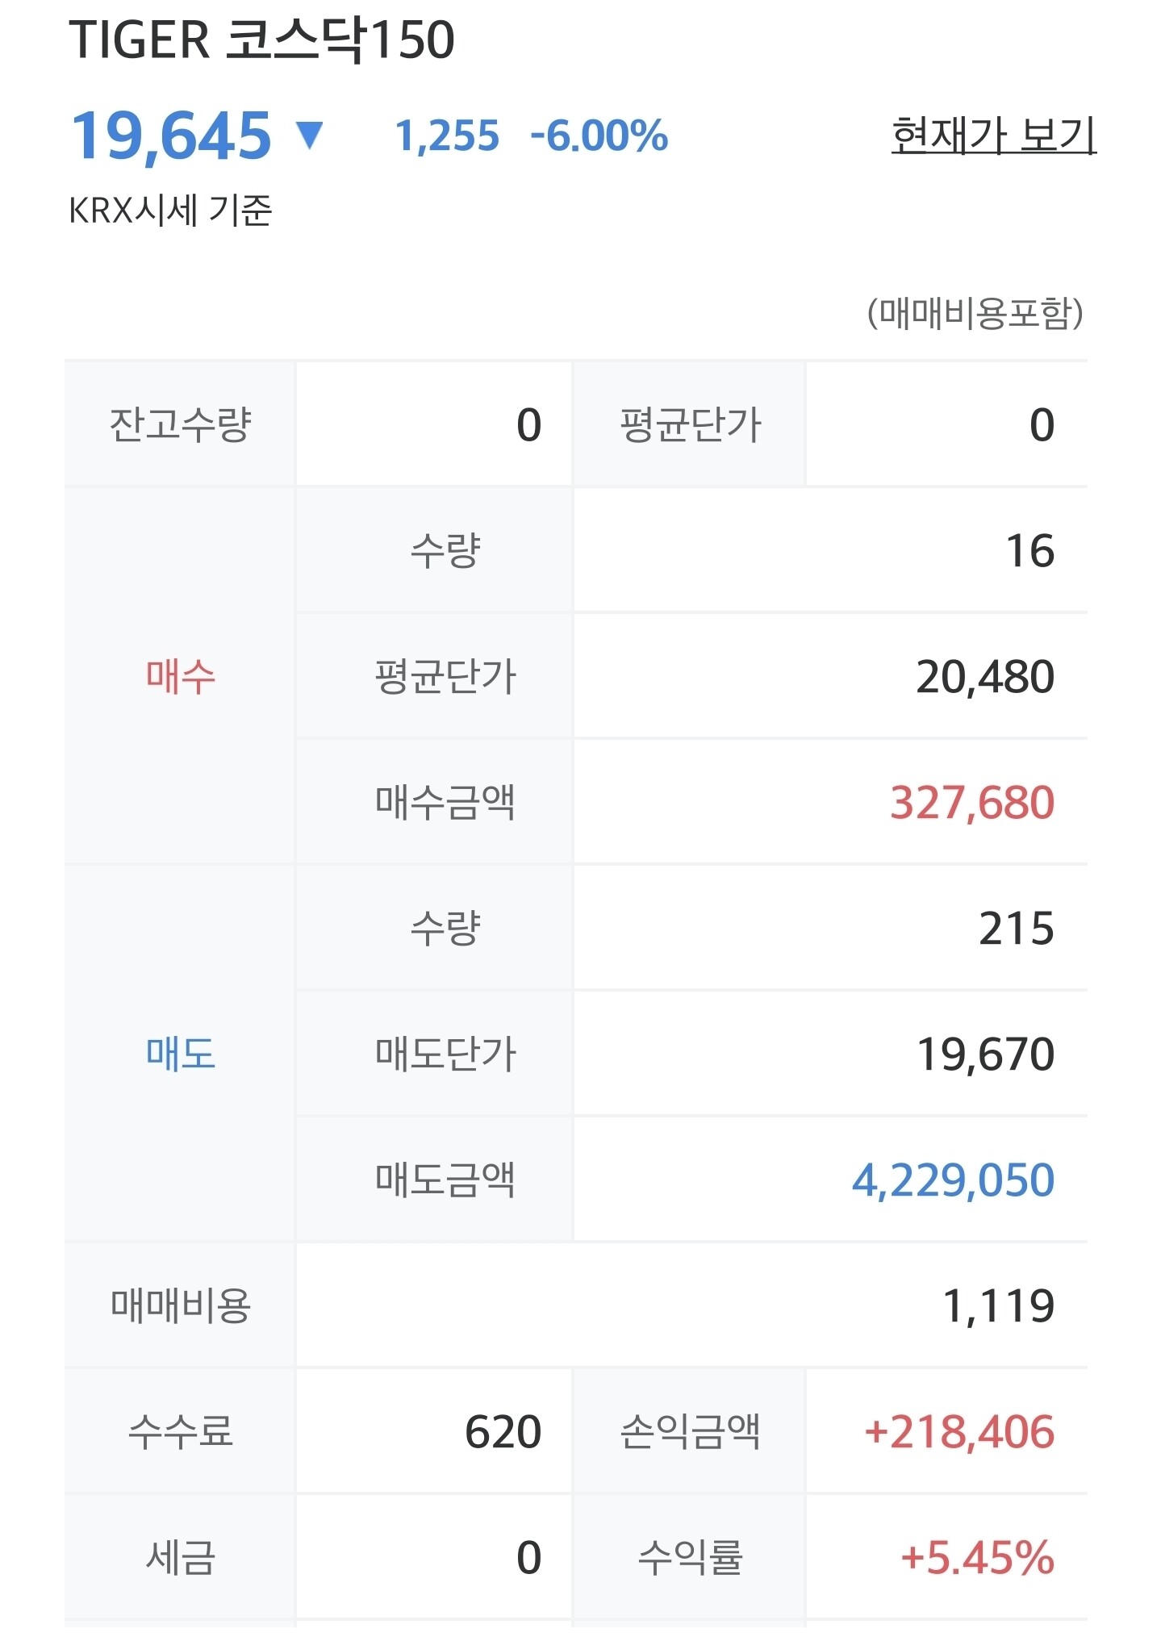
Task: Click the KRX시세 기준 caption
Action: 170,210
